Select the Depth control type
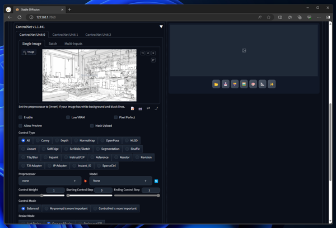The height and width of the screenshot is (228, 336). click(x=62, y=140)
